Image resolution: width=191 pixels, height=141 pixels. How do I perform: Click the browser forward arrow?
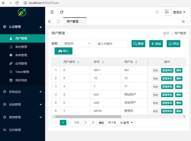coord(10,3)
